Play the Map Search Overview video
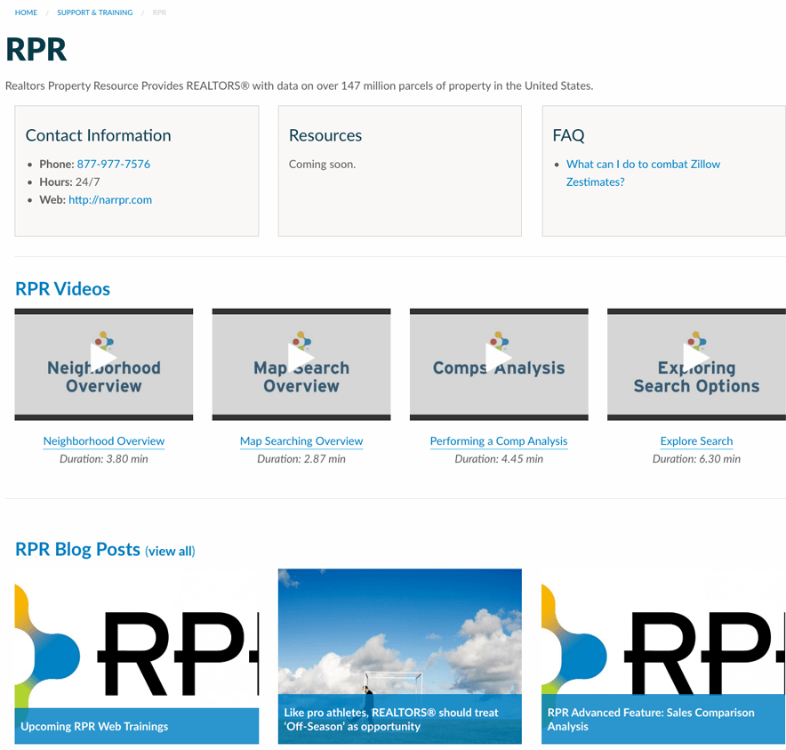Image resolution: width=786 pixels, height=750 pixels. pos(301,364)
